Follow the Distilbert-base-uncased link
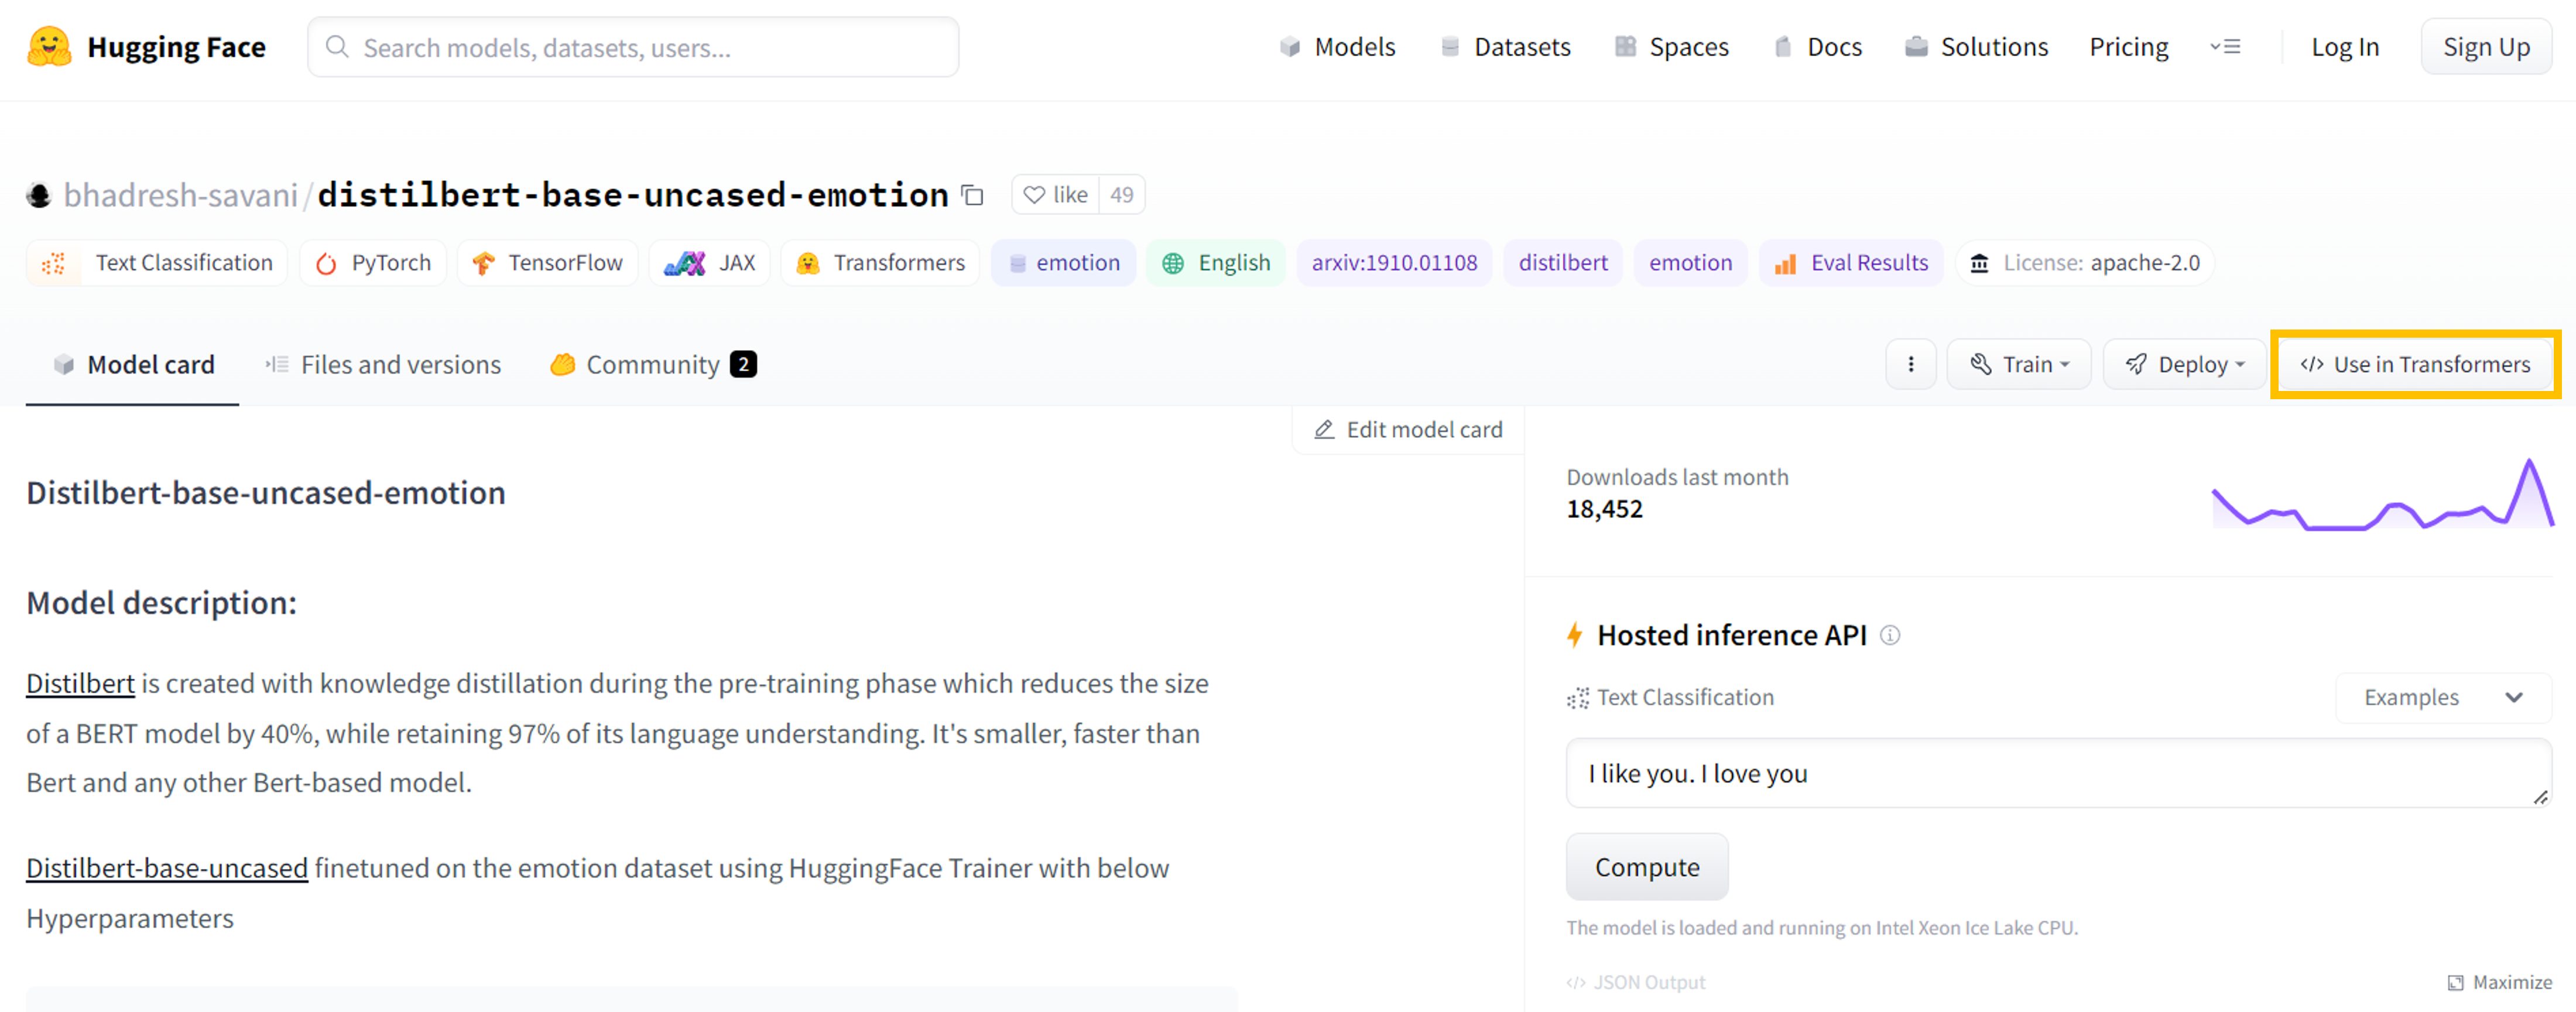 [x=167, y=868]
